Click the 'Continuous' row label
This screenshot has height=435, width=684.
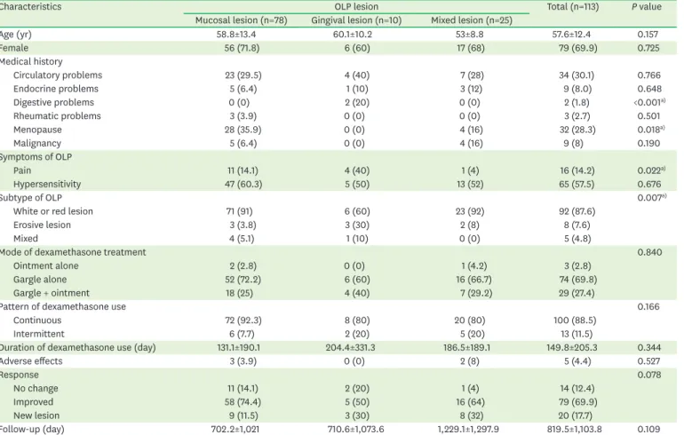(37, 320)
